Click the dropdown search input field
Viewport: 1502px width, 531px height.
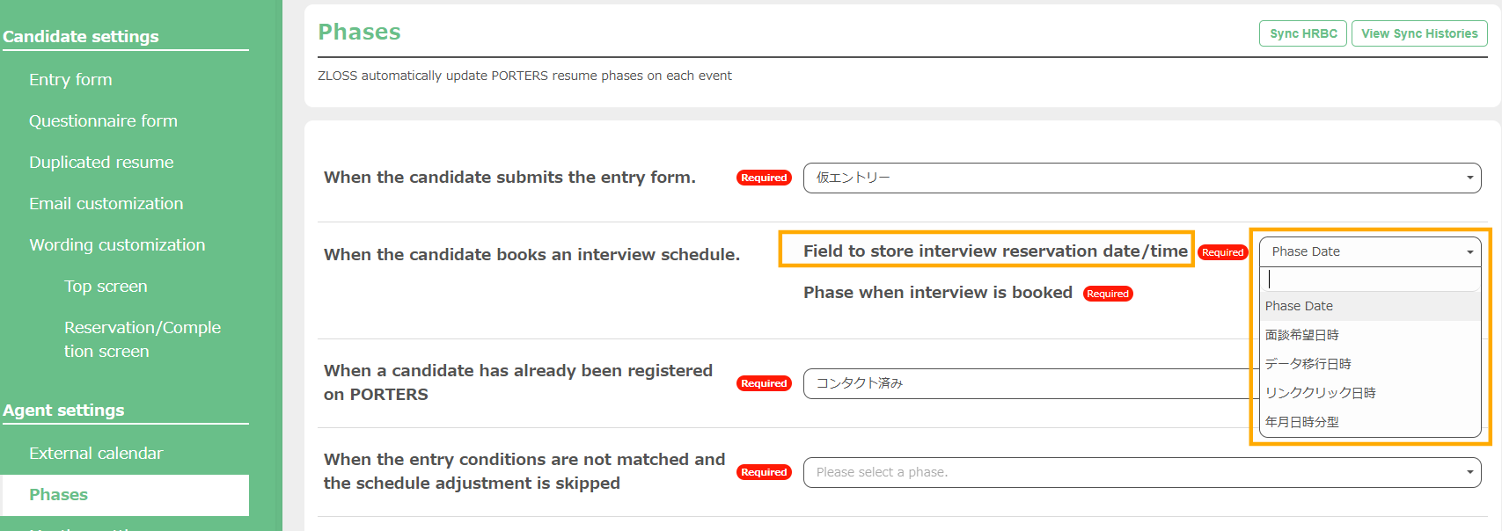(x=1369, y=280)
